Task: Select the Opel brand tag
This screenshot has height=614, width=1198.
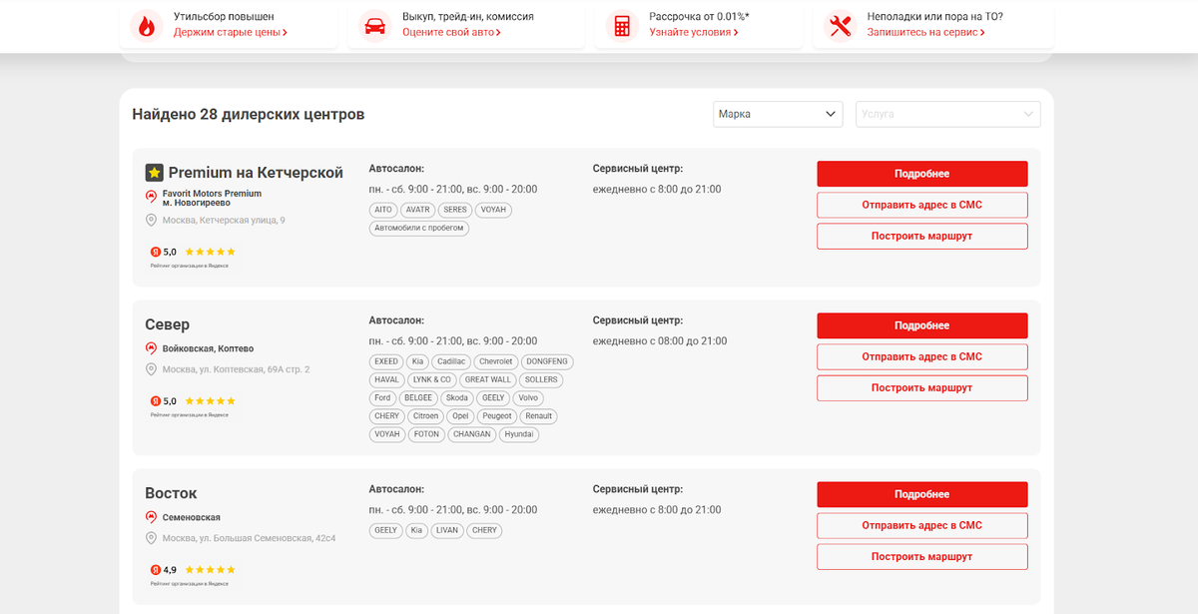Action: point(460,415)
